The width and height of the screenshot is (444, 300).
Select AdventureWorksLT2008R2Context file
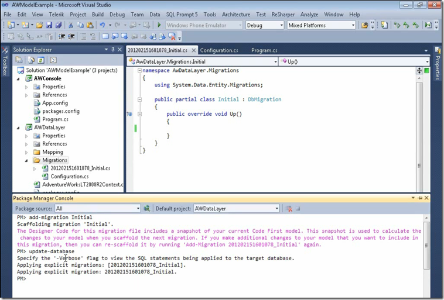pos(83,185)
